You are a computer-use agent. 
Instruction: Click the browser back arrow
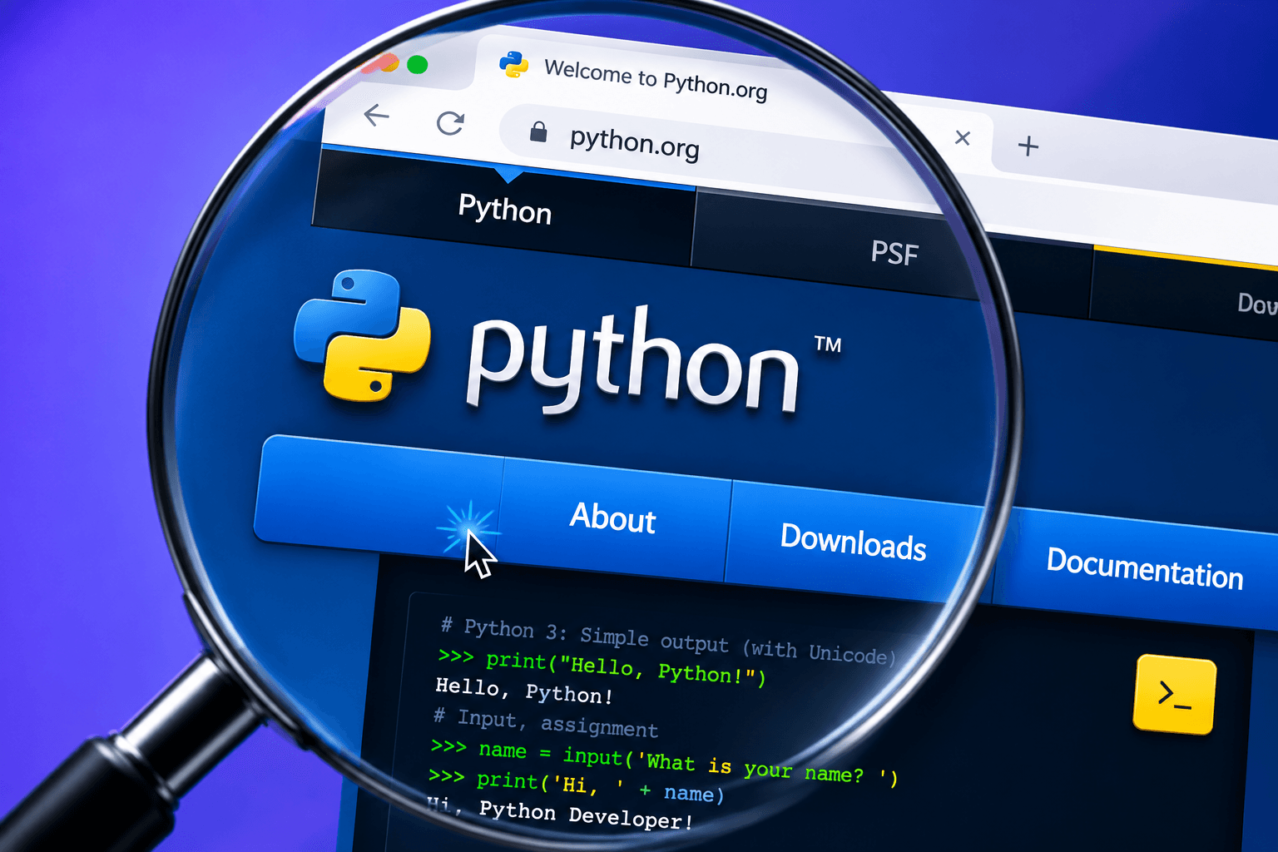(377, 115)
